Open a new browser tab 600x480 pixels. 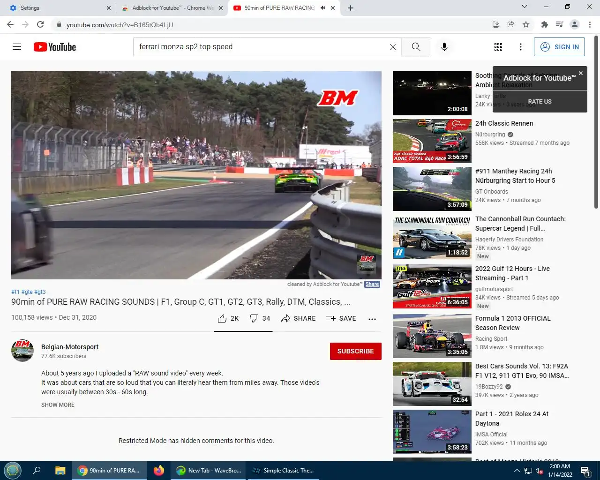click(350, 8)
